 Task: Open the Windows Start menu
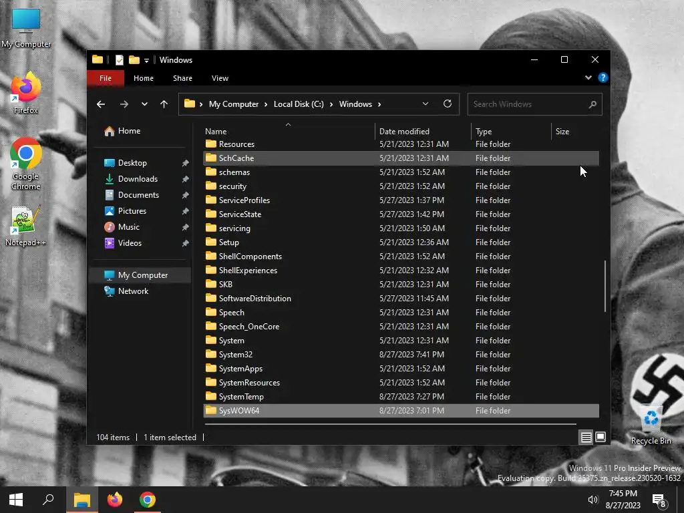[16, 500]
